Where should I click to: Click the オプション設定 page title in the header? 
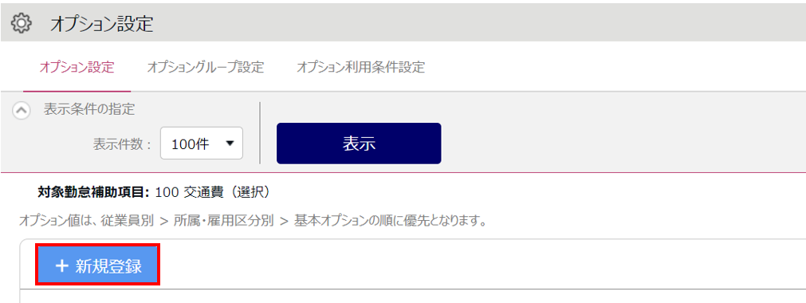(x=102, y=24)
